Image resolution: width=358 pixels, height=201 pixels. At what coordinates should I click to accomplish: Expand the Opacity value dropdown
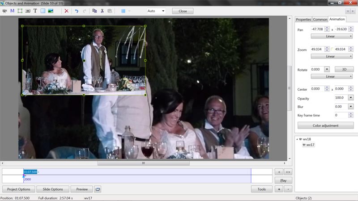coord(350,98)
